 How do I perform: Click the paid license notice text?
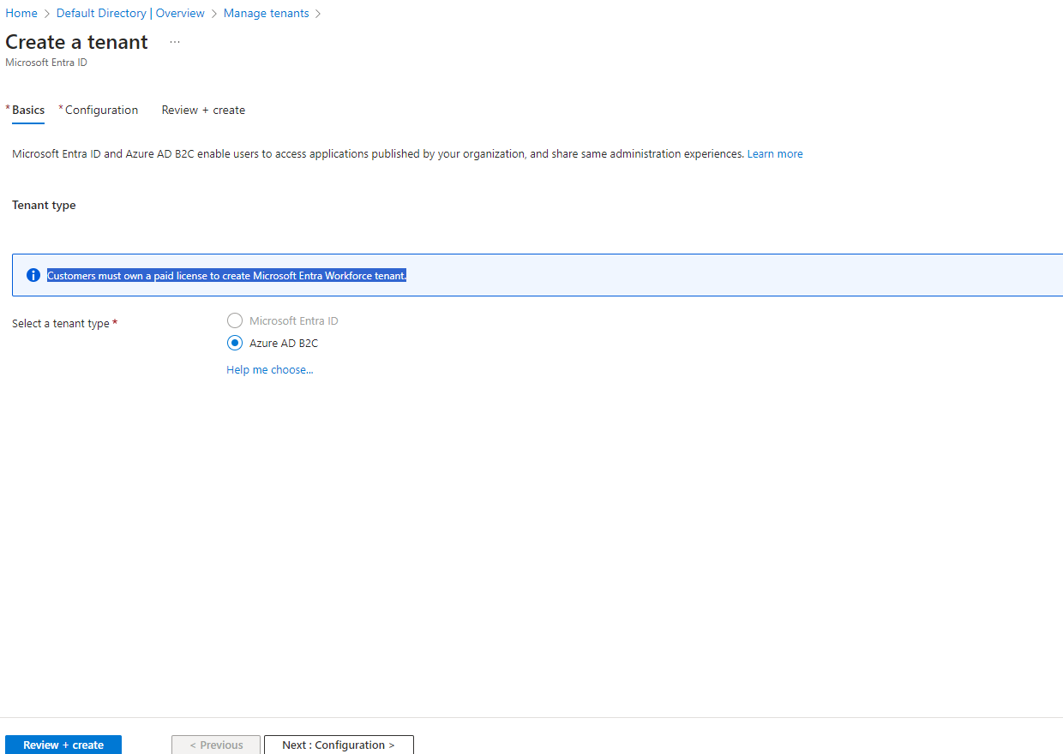pyautogui.click(x=226, y=276)
